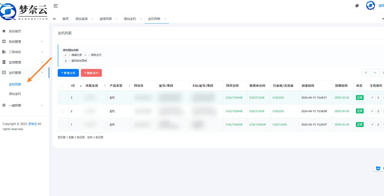Close the 添加宝塔 tab

click(x=92, y=19)
